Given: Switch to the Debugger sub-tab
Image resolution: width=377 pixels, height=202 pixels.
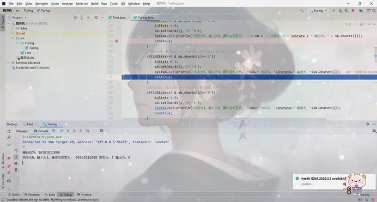Looking at the screenshot, I should pyautogui.click(x=22, y=131).
